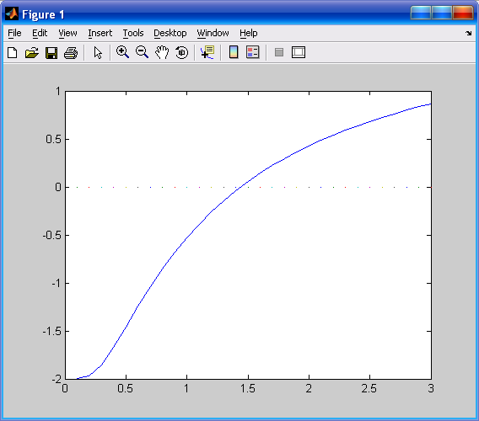This screenshot has height=421, width=479.
Task: Toggle the Insert Colorbar button
Action: [234, 52]
